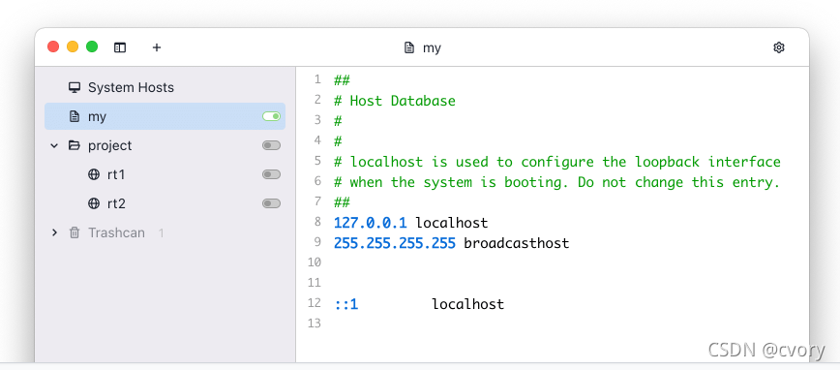Click the globe icon beside rt1

[x=94, y=174]
